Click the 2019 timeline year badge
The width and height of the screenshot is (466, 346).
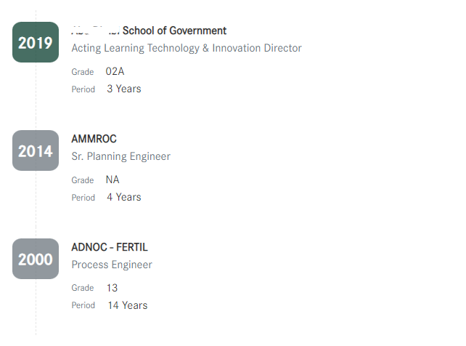point(36,42)
